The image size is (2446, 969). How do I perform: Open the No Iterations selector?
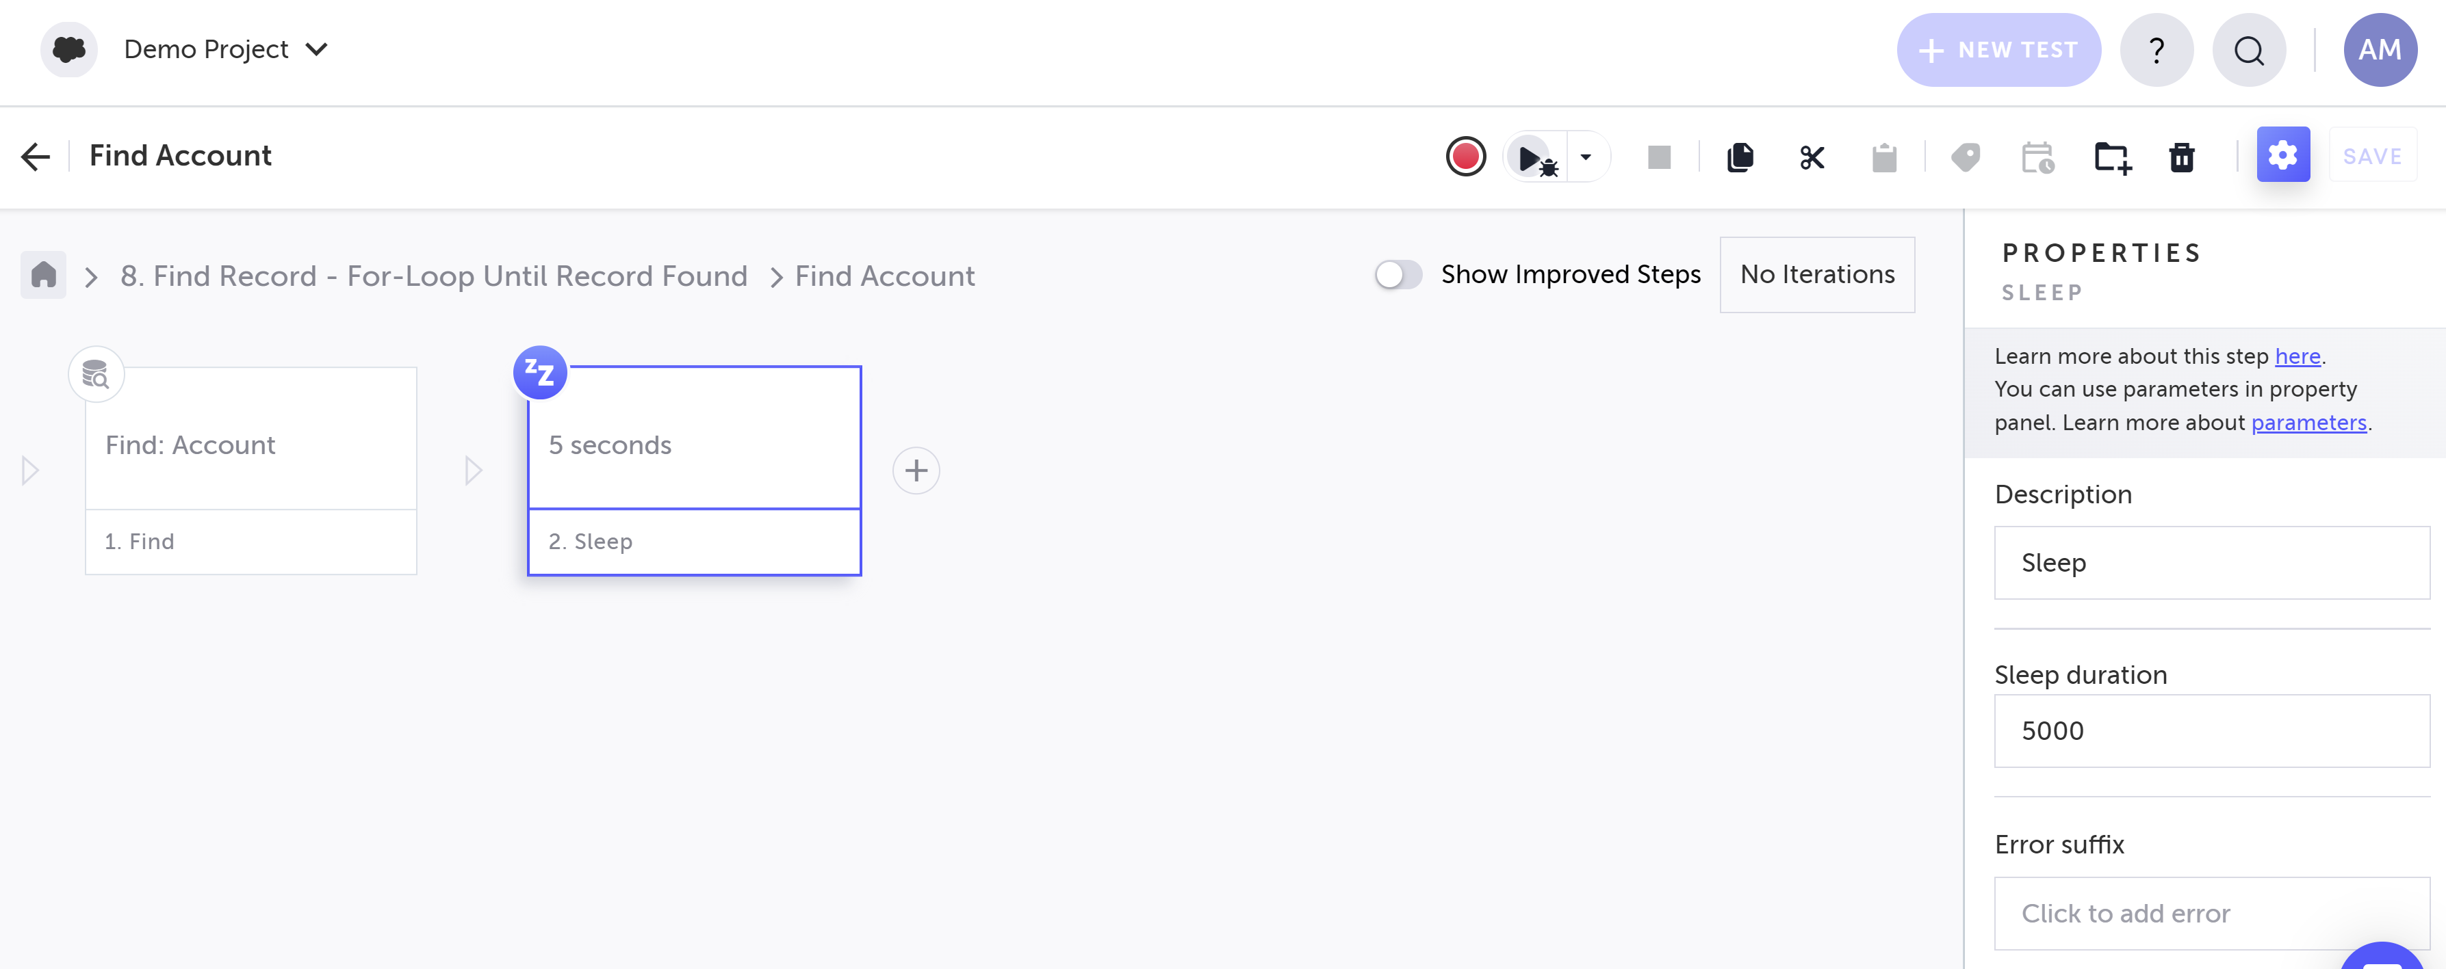click(1816, 274)
